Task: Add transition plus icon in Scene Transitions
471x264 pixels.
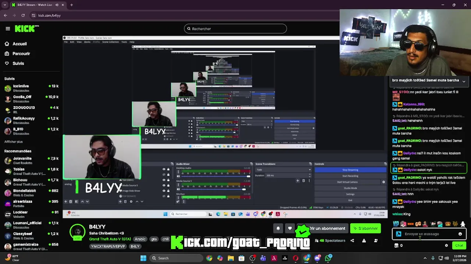Action: [298, 180]
